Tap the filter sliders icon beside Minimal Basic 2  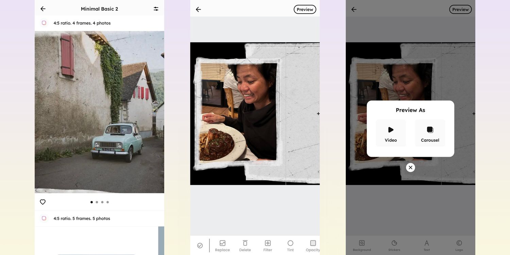(156, 9)
